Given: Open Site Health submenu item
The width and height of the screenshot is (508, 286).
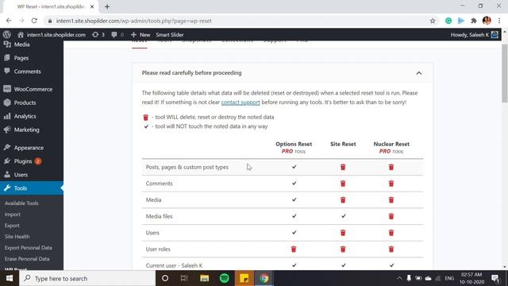Looking at the screenshot, I should click(17, 237).
